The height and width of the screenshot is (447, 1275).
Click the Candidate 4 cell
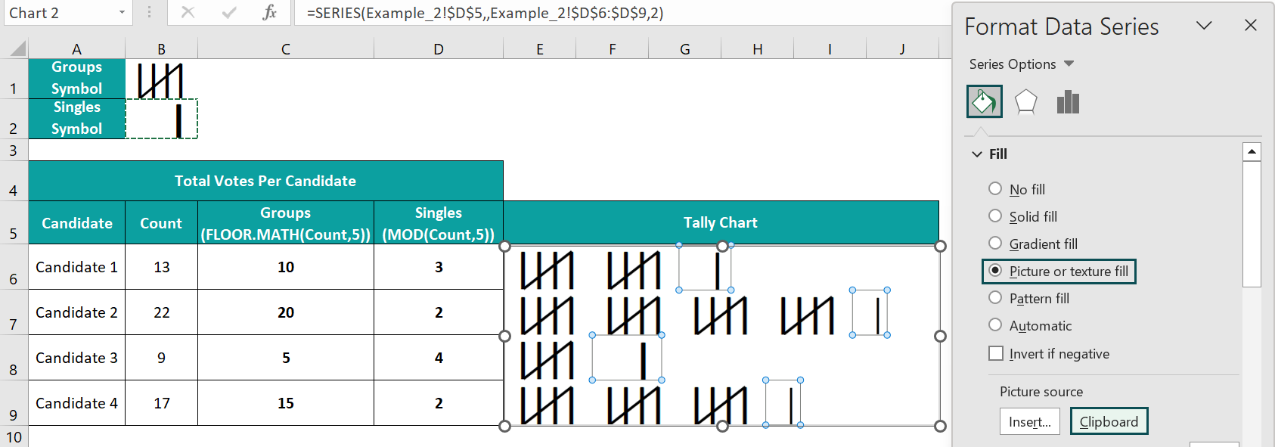point(76,403)
